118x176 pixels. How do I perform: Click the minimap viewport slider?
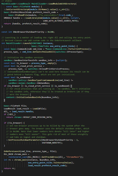(x=114, y=24)
